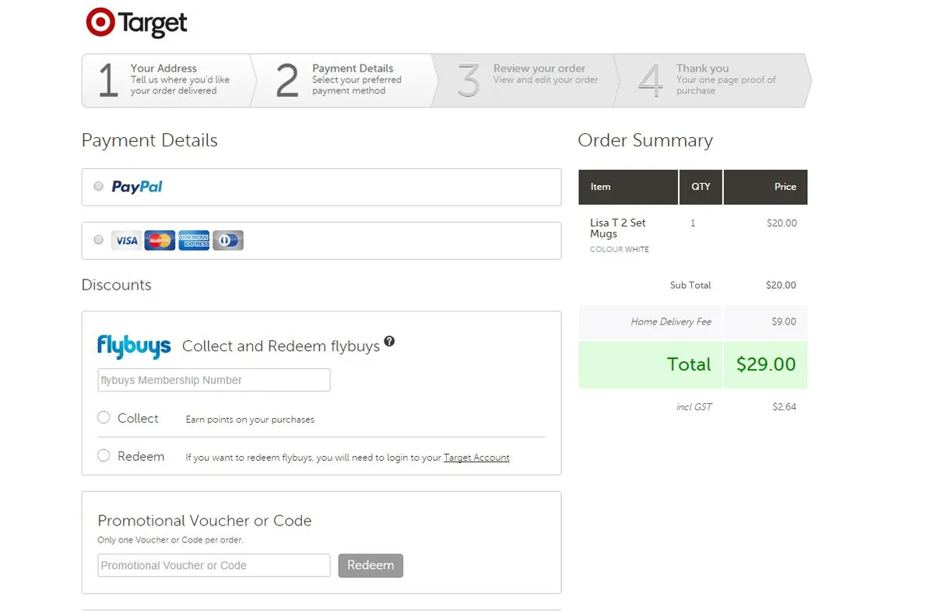The width and height of the screenshot is (934, 611).
Task: Open the Target Account link
Action: click(x=476, y=458)
